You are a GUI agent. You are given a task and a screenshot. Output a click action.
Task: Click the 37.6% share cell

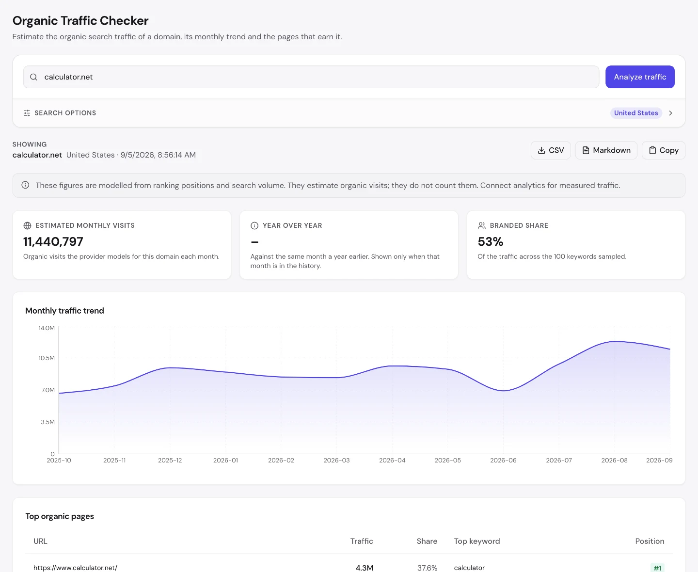tap(428, 568)
